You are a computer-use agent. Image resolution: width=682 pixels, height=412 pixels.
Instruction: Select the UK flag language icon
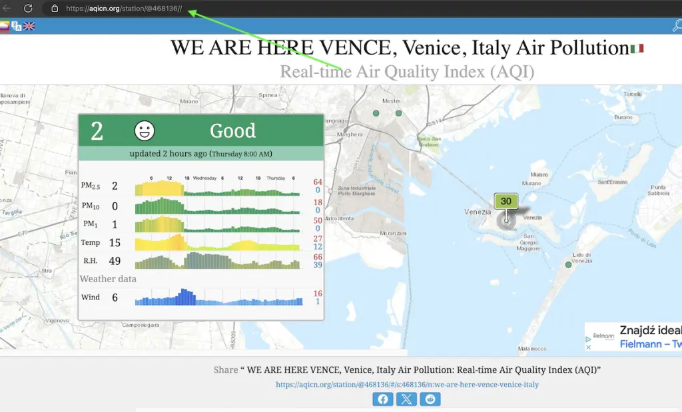point(29,26)
